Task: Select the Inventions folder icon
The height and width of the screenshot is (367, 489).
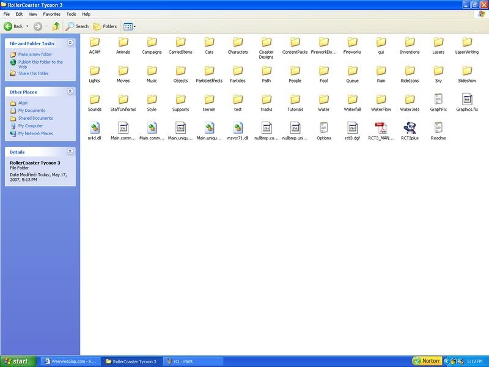Action: click(x=410, y=42)
